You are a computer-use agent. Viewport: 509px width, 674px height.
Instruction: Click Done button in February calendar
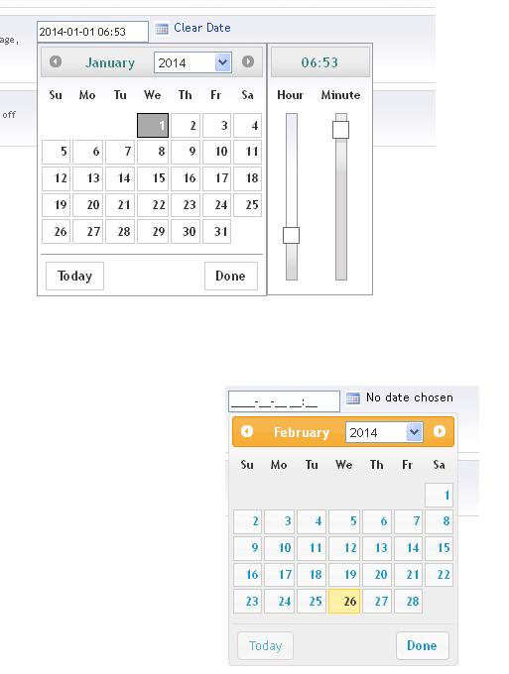[x=422, y=645]
